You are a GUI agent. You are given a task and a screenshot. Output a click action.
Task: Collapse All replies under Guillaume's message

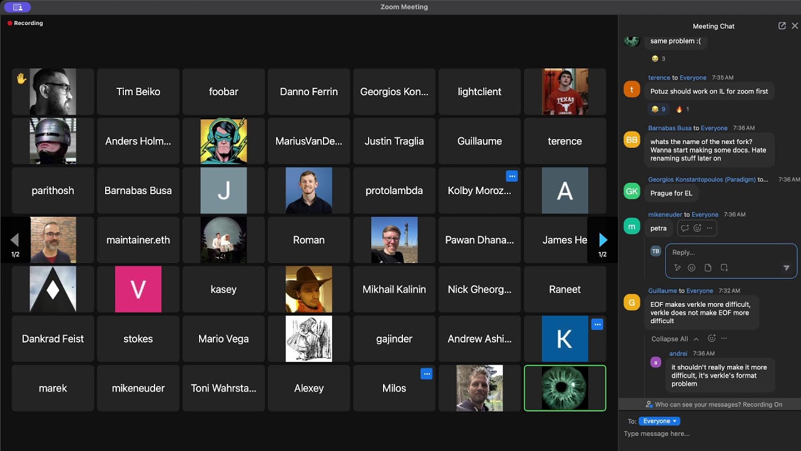click(675, 339)
